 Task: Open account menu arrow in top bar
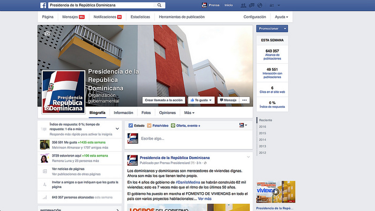click(x=278, y=5)
